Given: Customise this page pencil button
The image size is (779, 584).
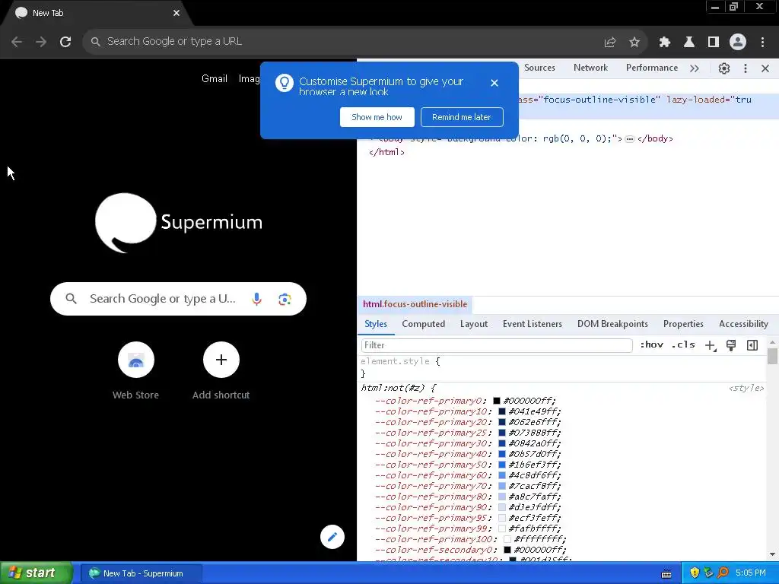Looking at the screenshot, I should click(332, 537).
